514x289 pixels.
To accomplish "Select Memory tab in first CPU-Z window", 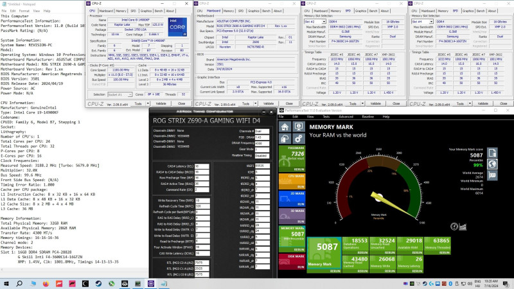I will (121, 11).
